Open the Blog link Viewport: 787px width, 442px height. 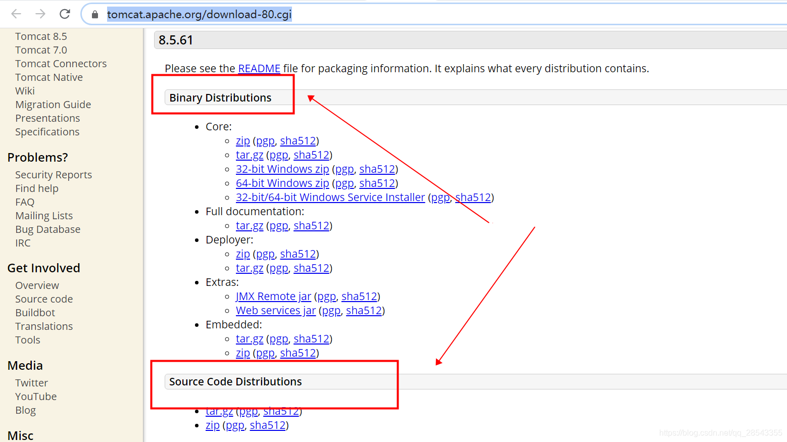click(x=25, y=410)
